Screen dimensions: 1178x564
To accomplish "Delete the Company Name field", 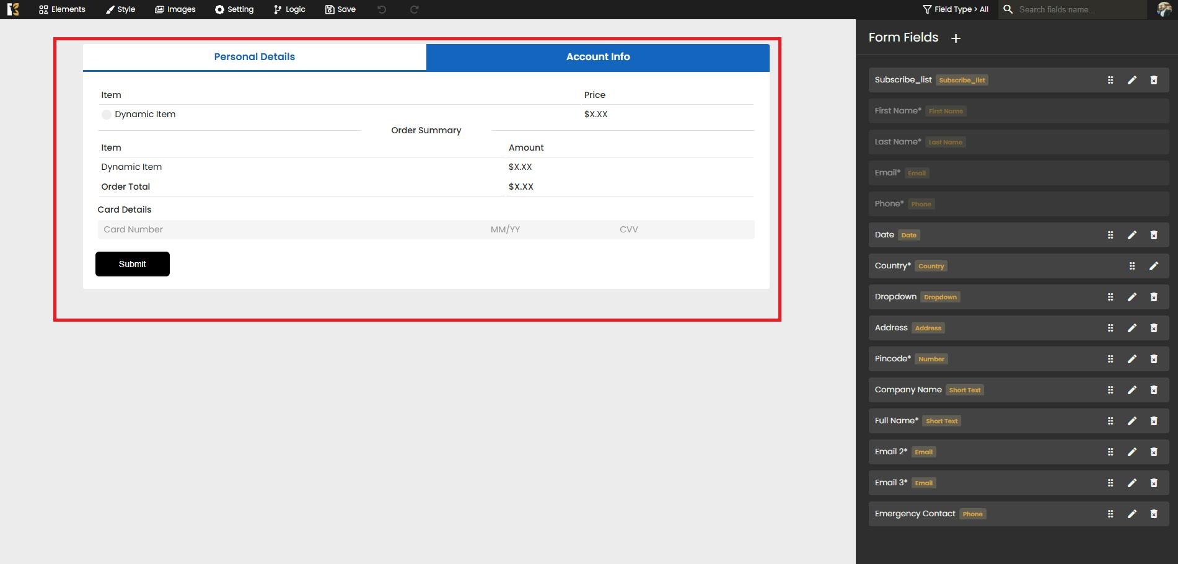I will [x=1153, y=390].
